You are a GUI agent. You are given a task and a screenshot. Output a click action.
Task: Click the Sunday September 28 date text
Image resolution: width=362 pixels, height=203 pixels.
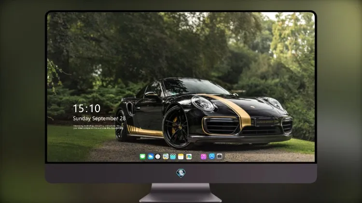(99, 118)
